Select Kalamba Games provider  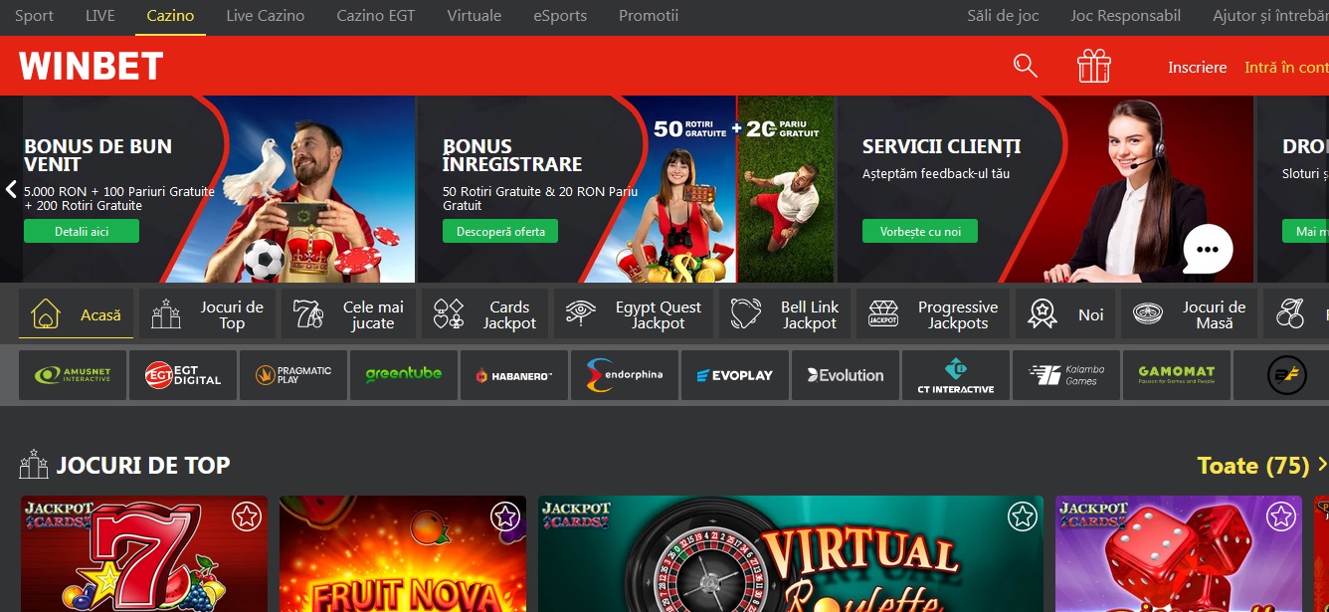coord(1066,375)
